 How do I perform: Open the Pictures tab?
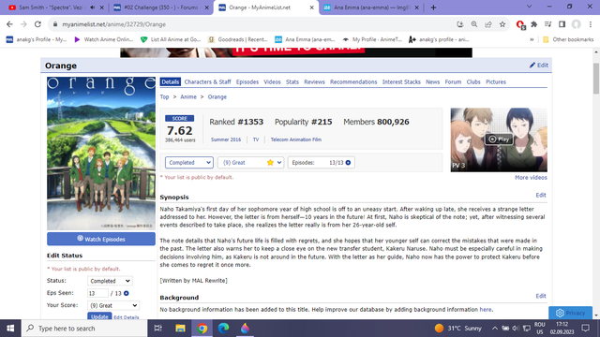point(496,81)
